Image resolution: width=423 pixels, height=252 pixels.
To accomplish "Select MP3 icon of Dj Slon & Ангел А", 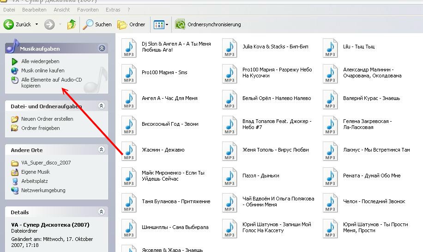I will tap(129, 48).
